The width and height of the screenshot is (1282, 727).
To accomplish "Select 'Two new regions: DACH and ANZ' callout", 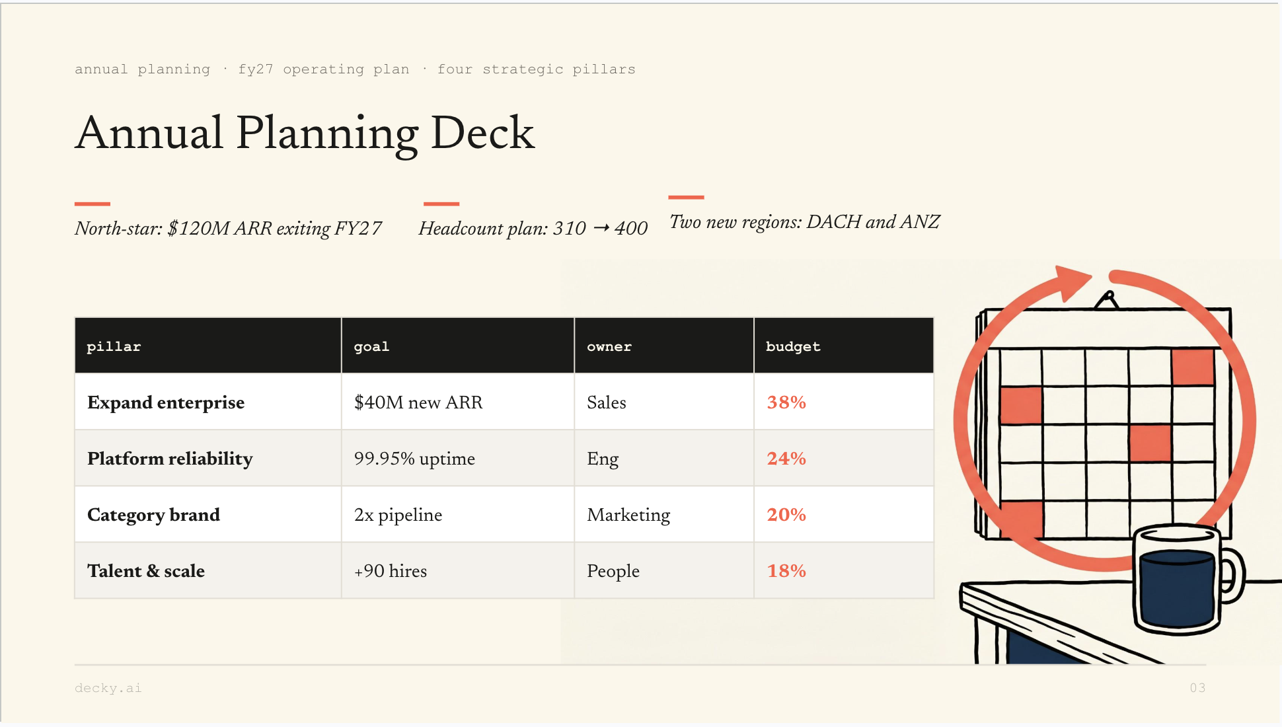I will coord(804,222).
